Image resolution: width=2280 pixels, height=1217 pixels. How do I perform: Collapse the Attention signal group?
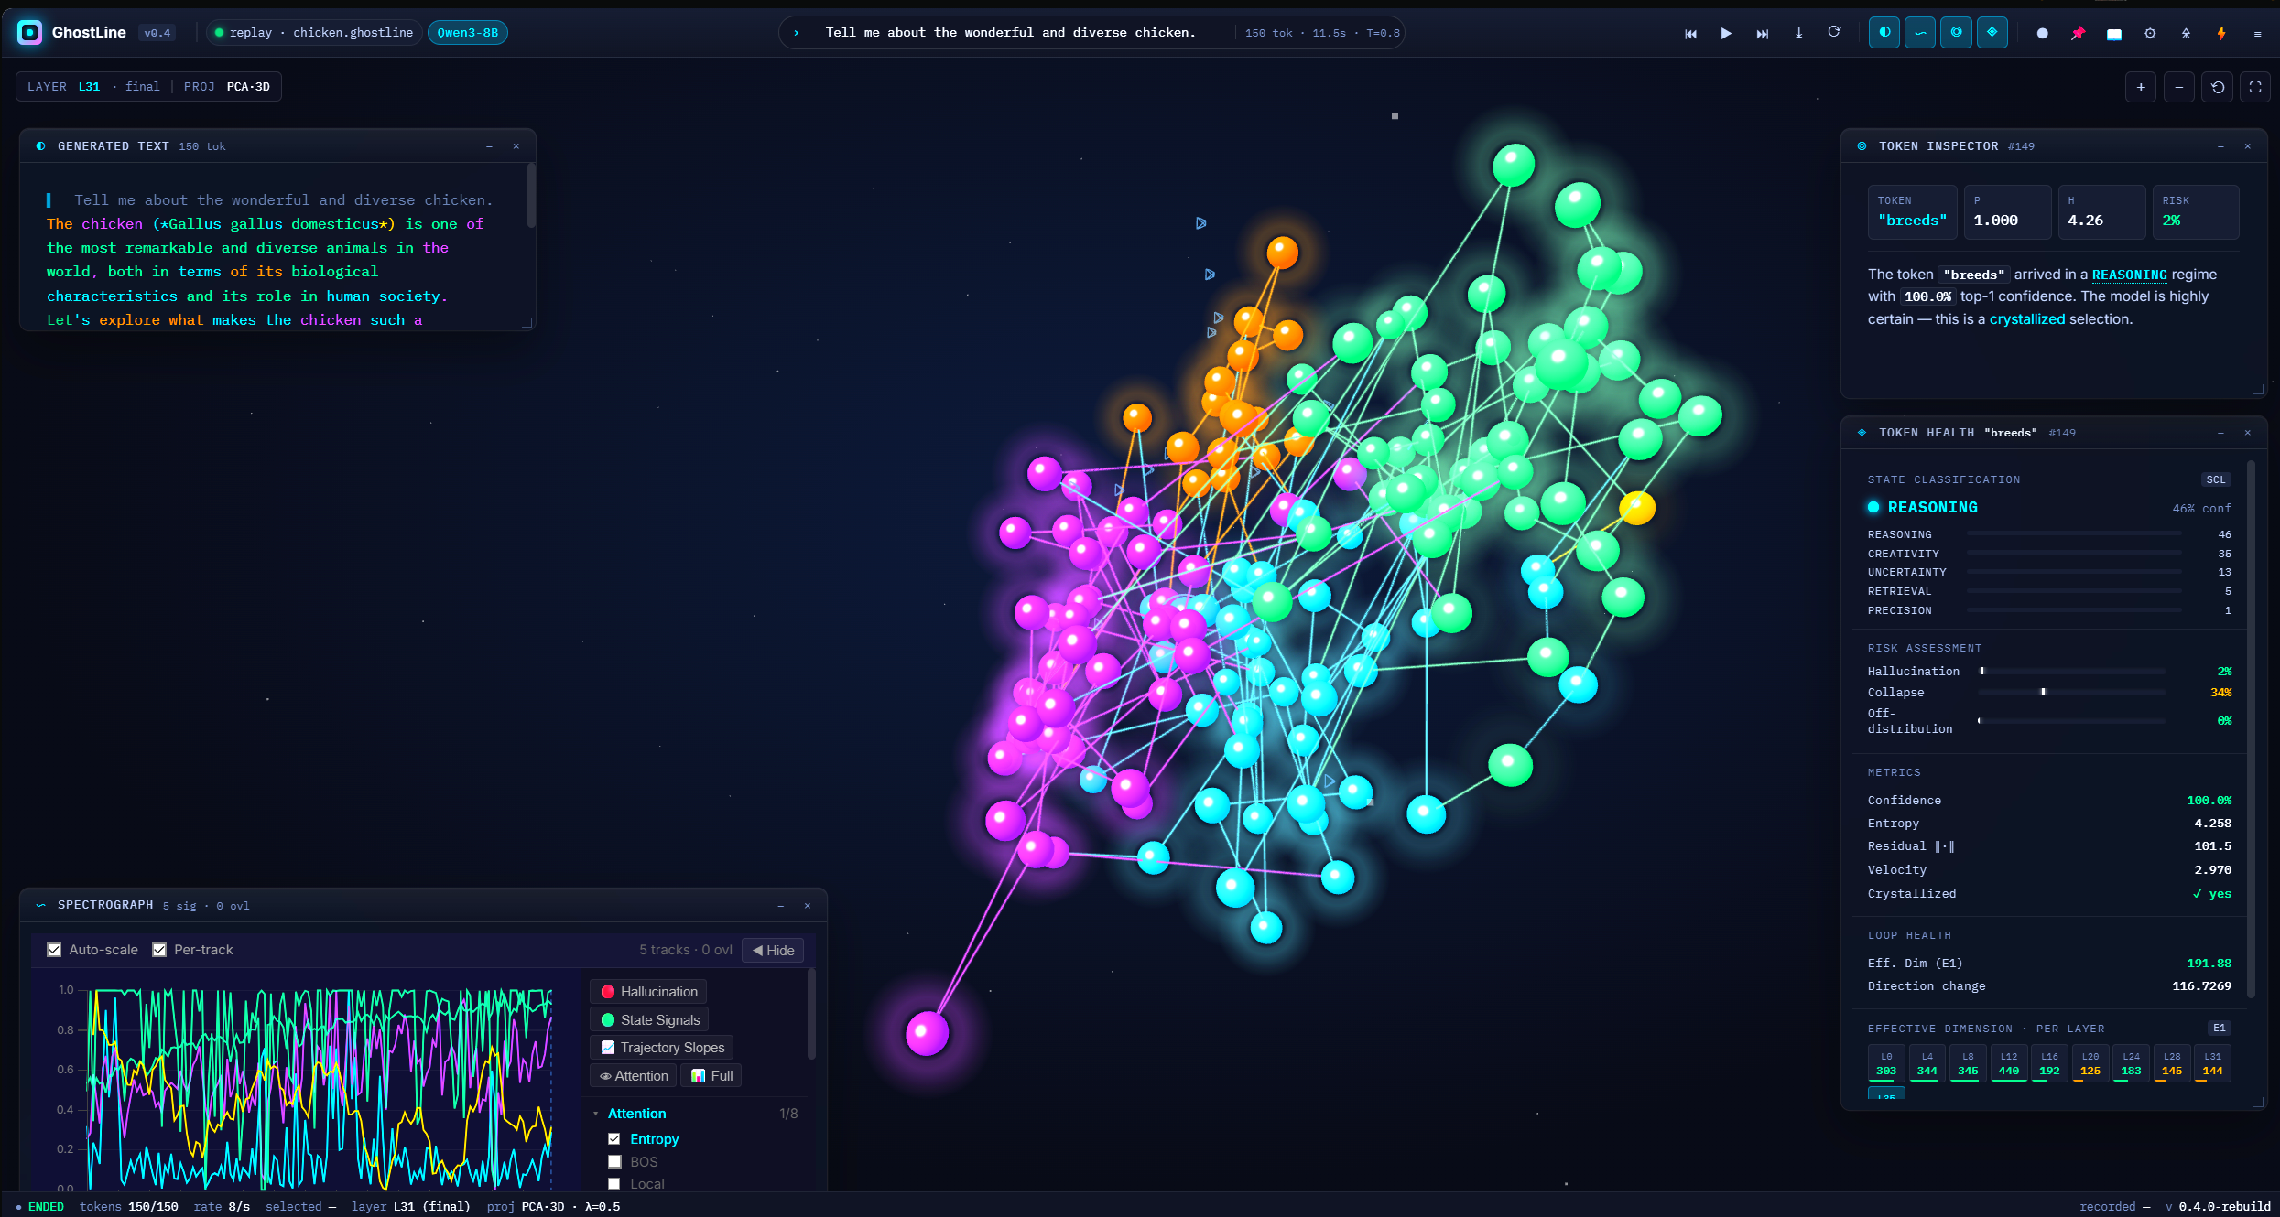596,1114
